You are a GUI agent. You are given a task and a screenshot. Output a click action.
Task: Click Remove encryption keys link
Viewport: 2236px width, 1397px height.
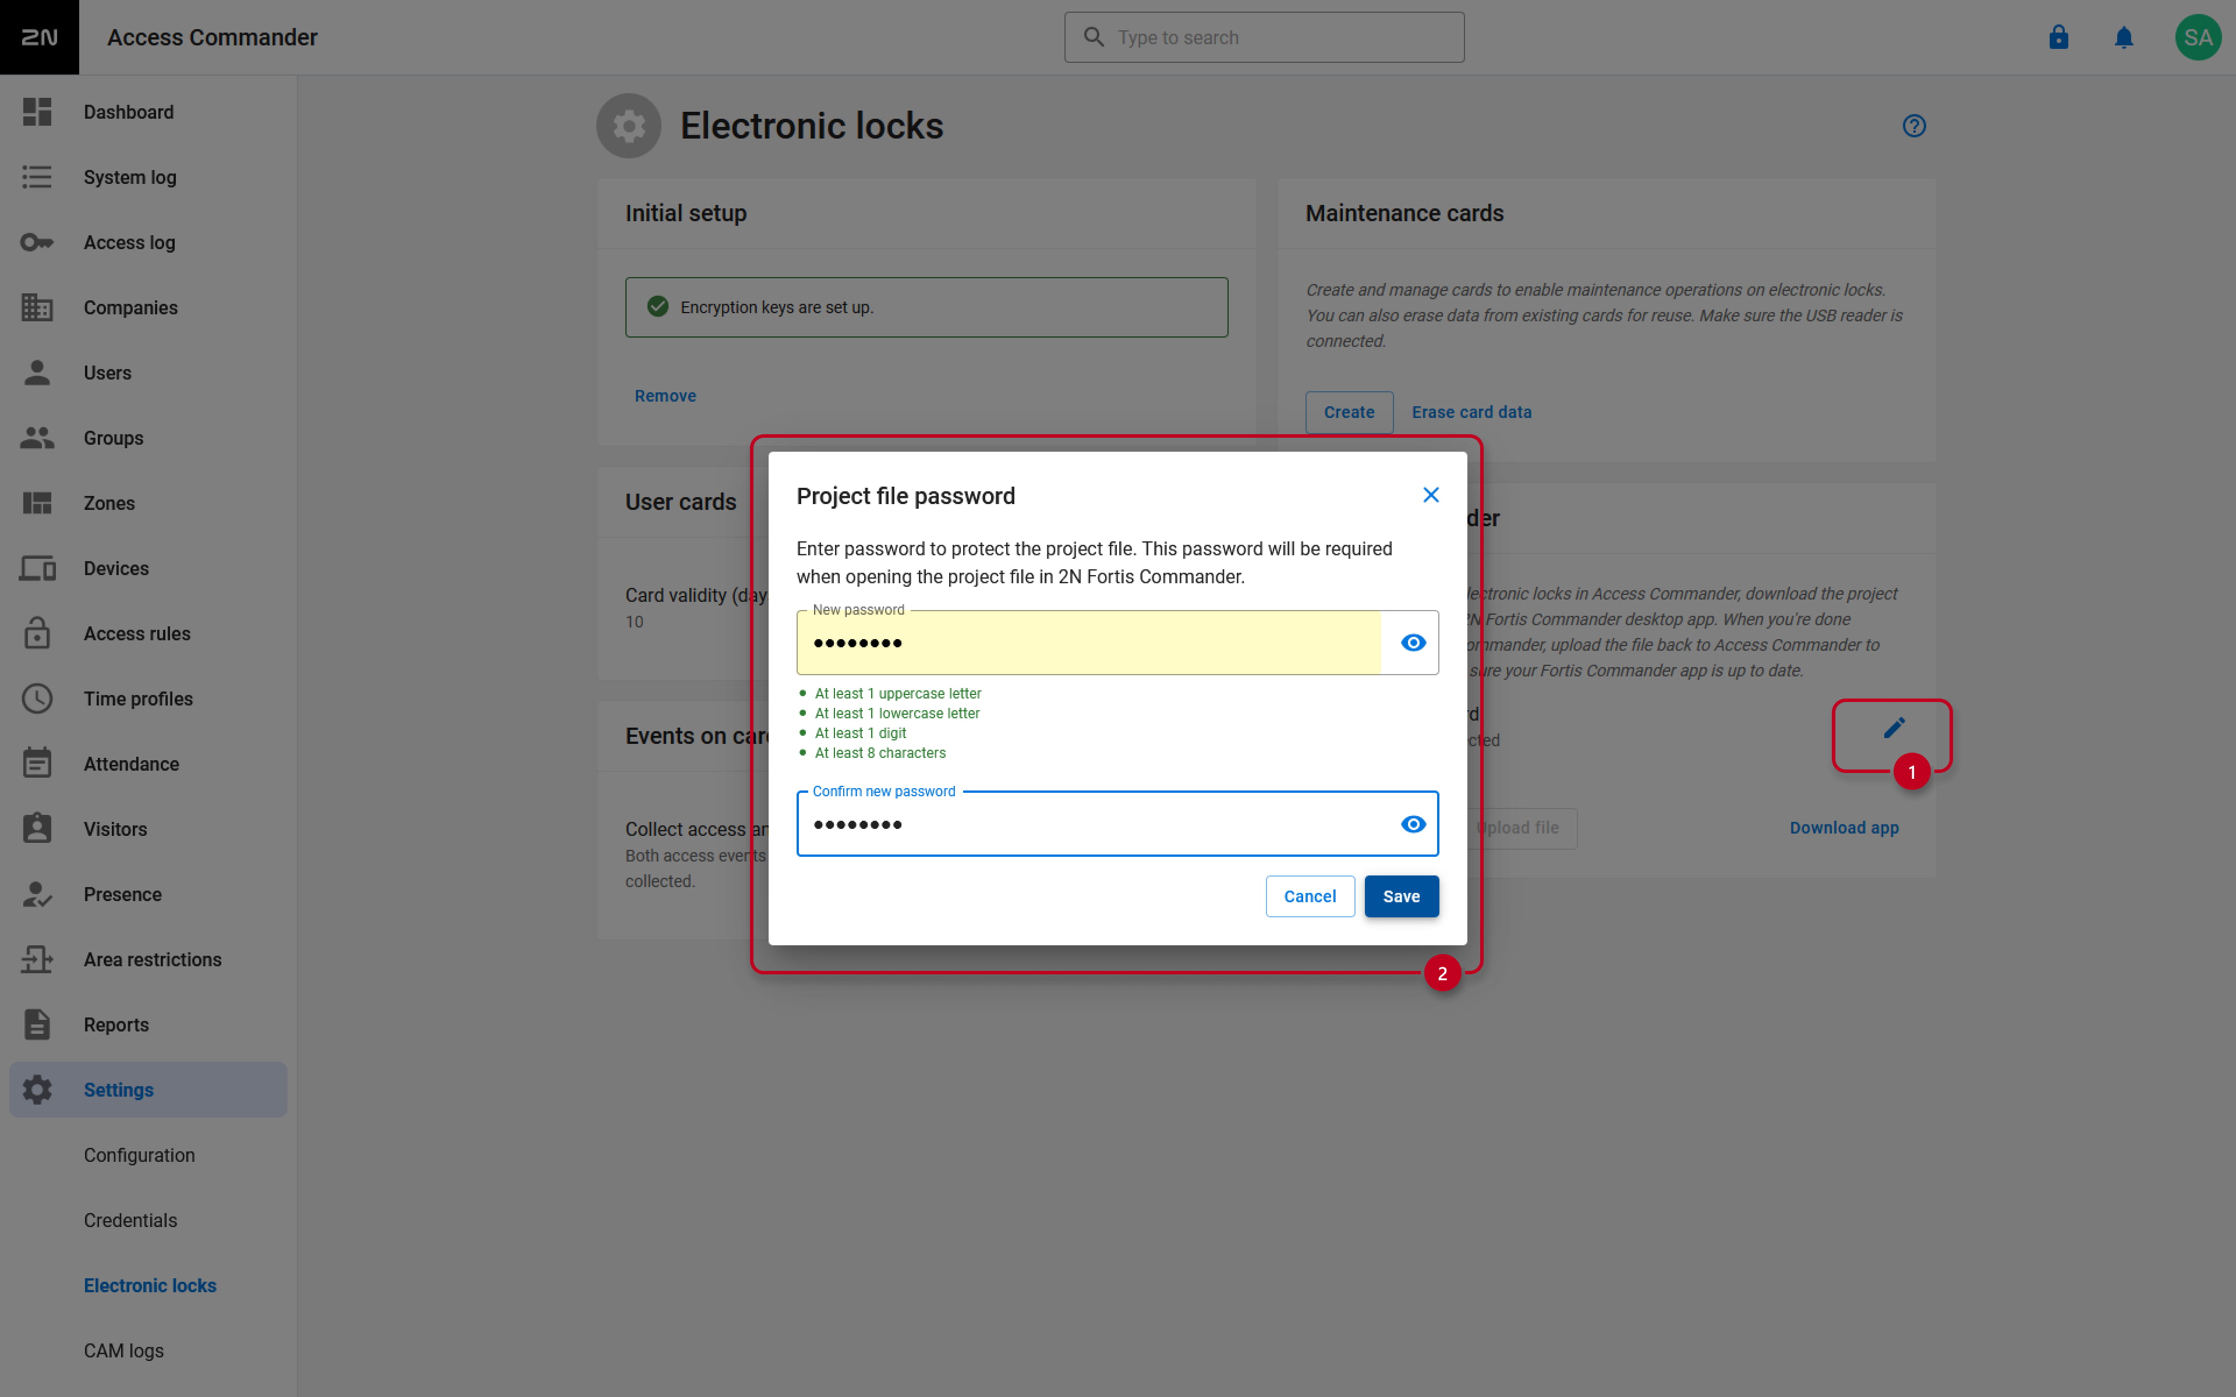665,395
